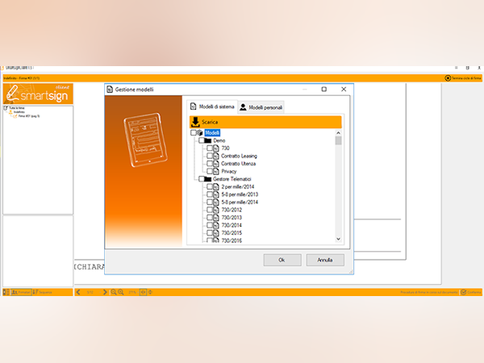Click the model list scroll up arrow

point(338,133)
